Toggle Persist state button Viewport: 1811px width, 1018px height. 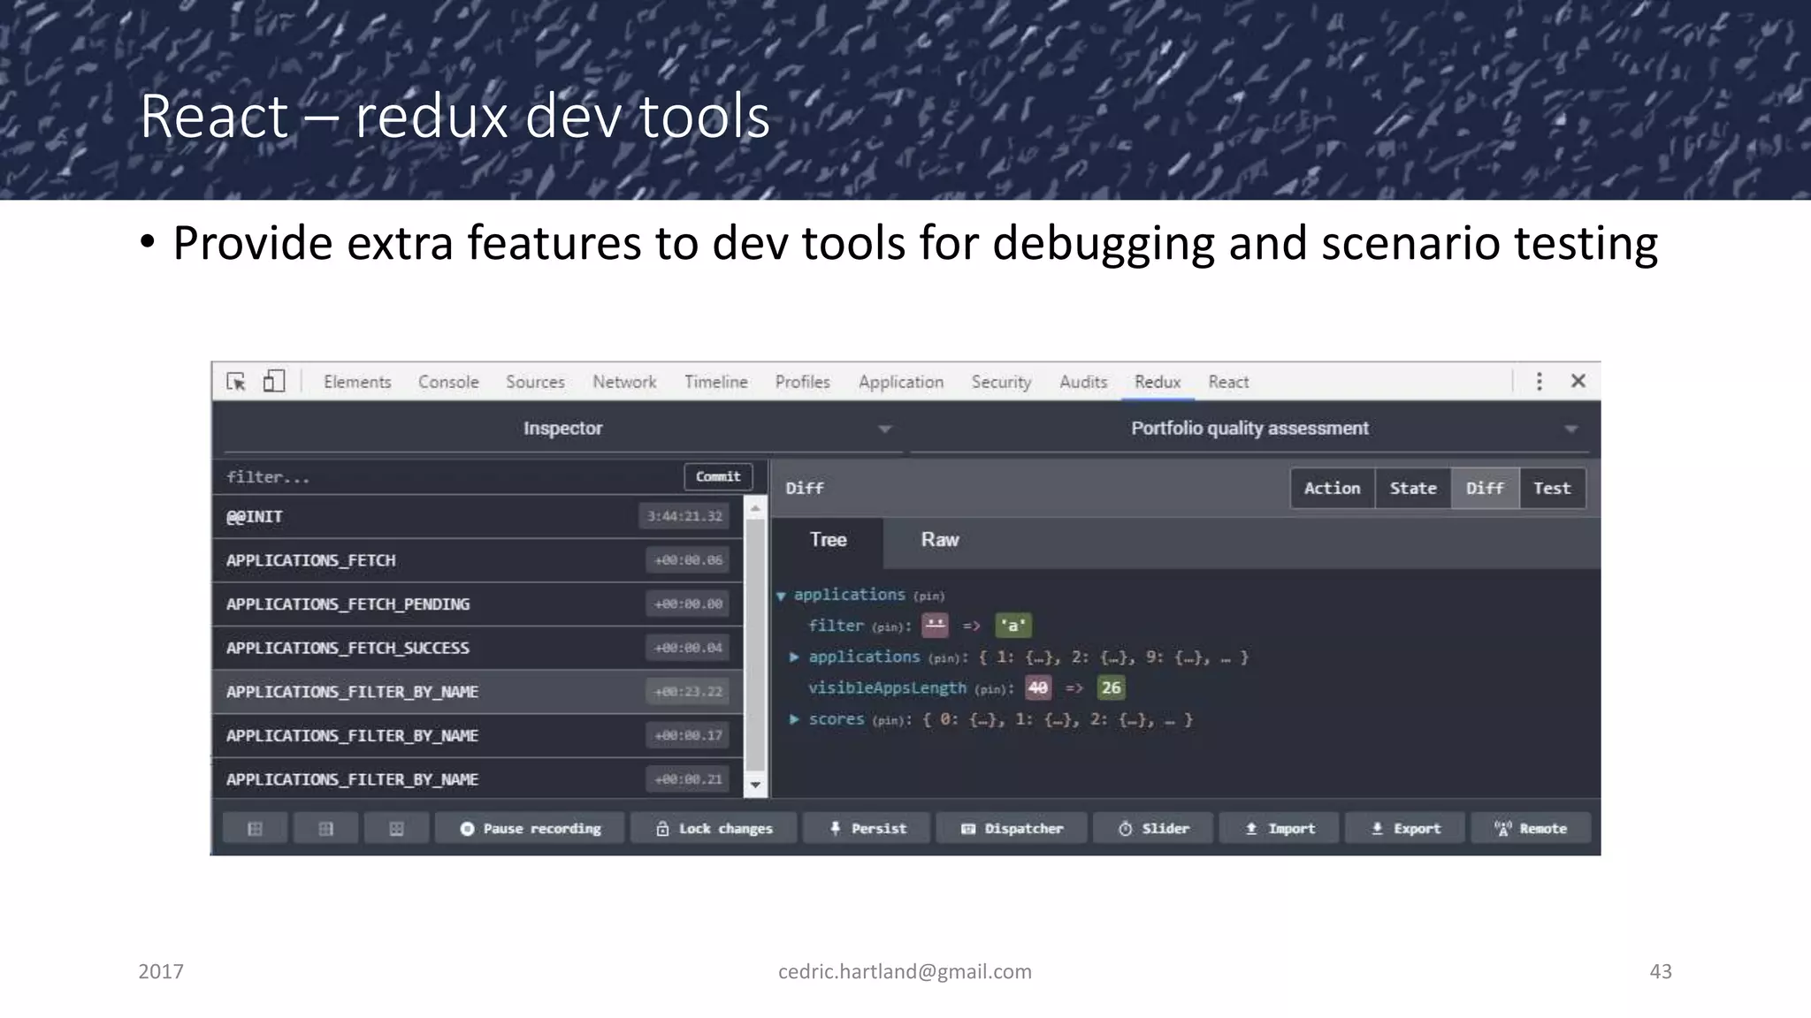[x=867, y=828]
